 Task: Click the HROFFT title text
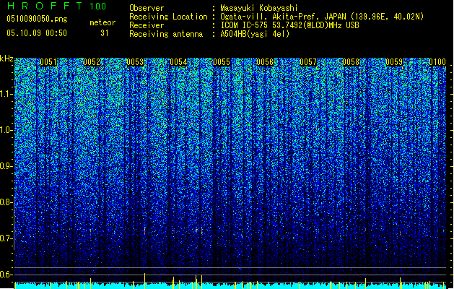45,6
